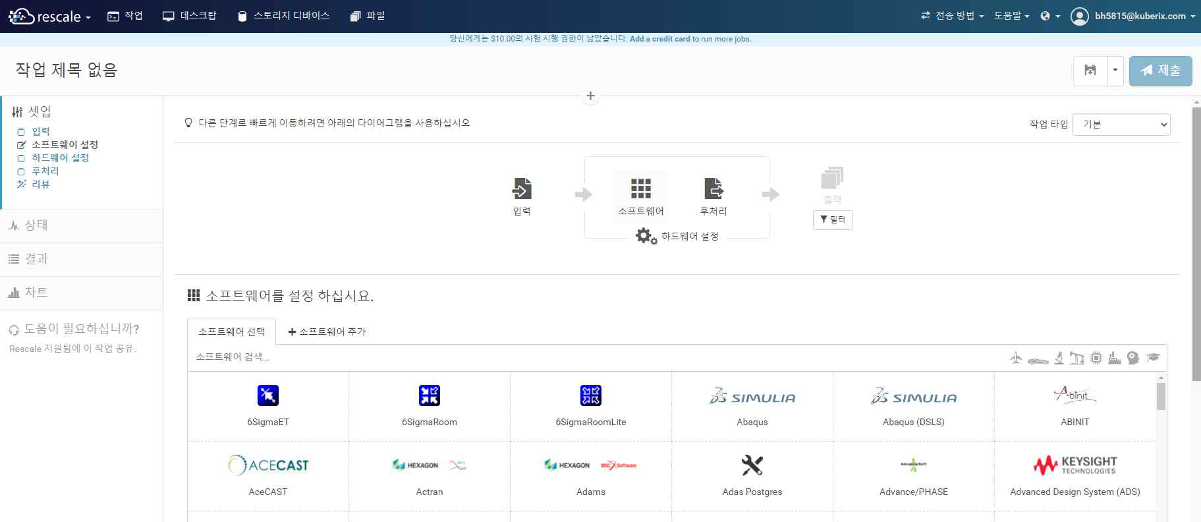Expand the 상태 sidebar section
Screen dimensions: 1201x522
[x=81, y=225]
